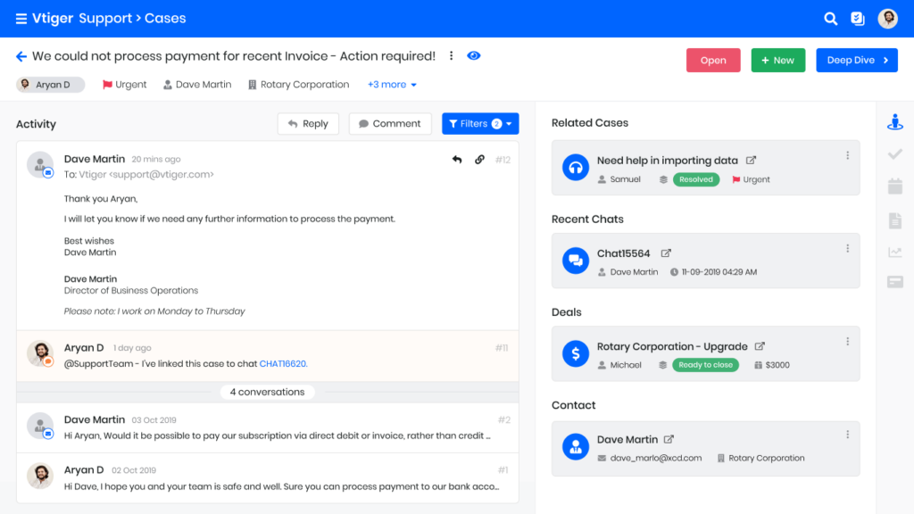Viewport: 914px width, 514px height.
Task: Click the green New button
Action: pos(777,60)
